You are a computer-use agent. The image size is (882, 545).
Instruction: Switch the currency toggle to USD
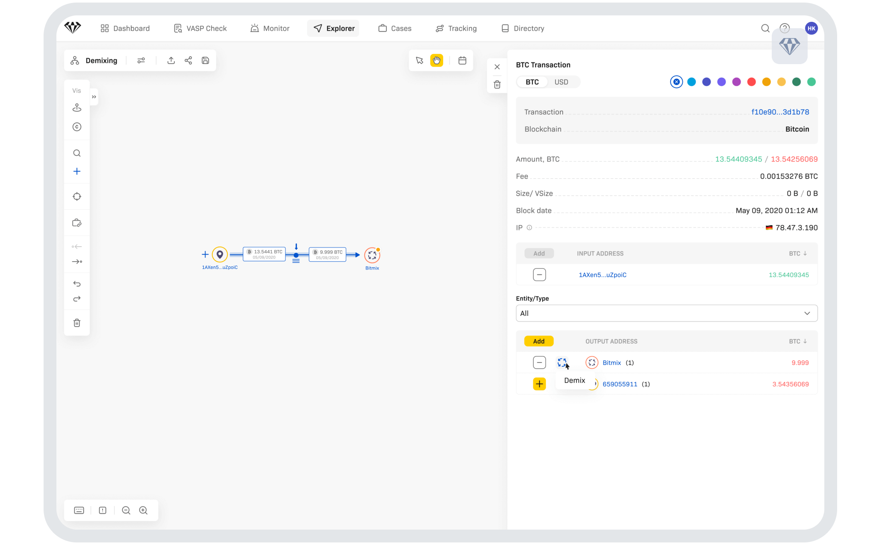(x=561, y=82)
